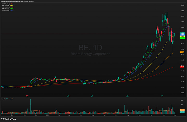Click the 150.00 price axis tick
This screenshot has height=122, width=187.
pyautogui.click(x=183, y=11)
